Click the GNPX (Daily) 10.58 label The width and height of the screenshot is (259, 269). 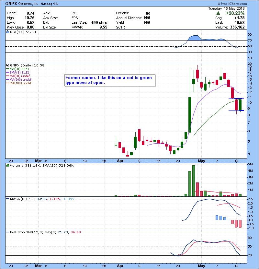(x=27, y=65)
